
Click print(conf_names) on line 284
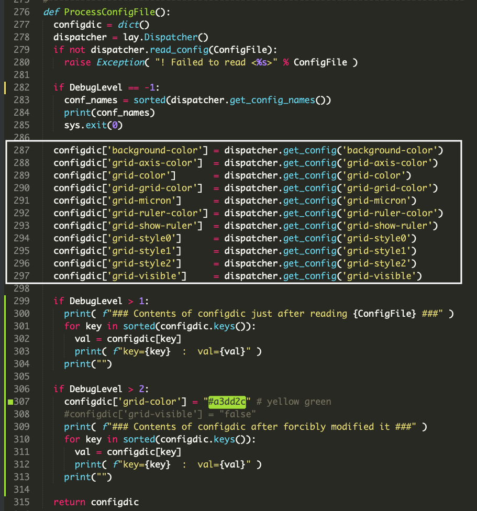109,113
